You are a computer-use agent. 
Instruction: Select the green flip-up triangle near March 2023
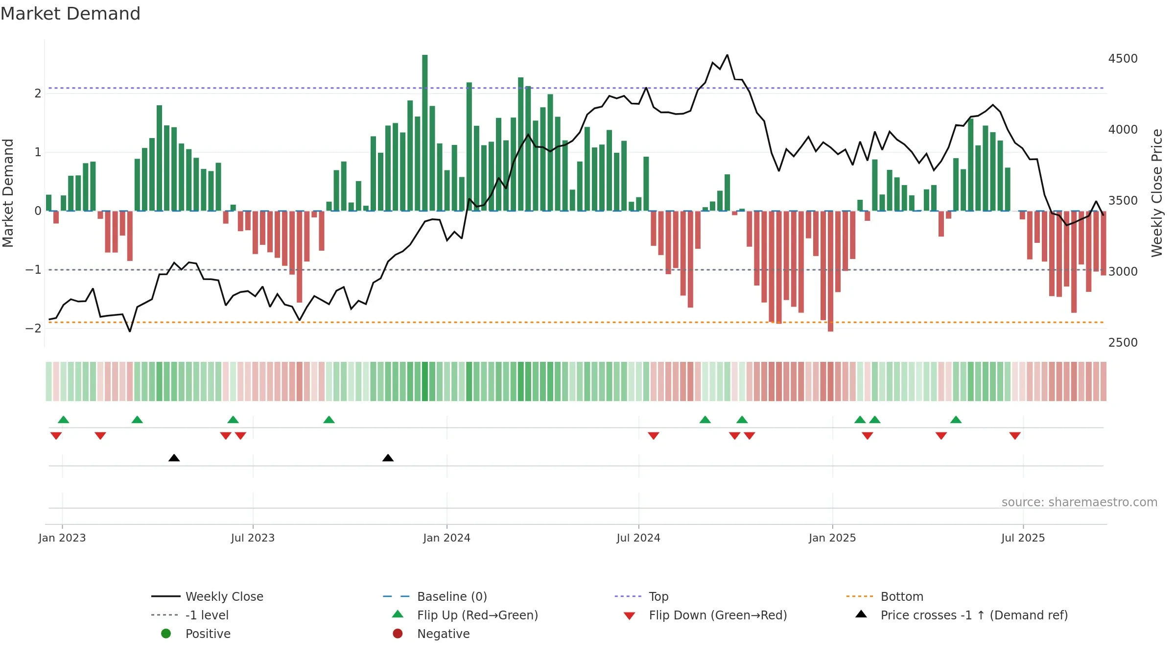point(138,420)
